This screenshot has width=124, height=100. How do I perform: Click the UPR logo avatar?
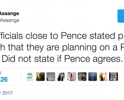pyautogui.click(x=30, y=76)
